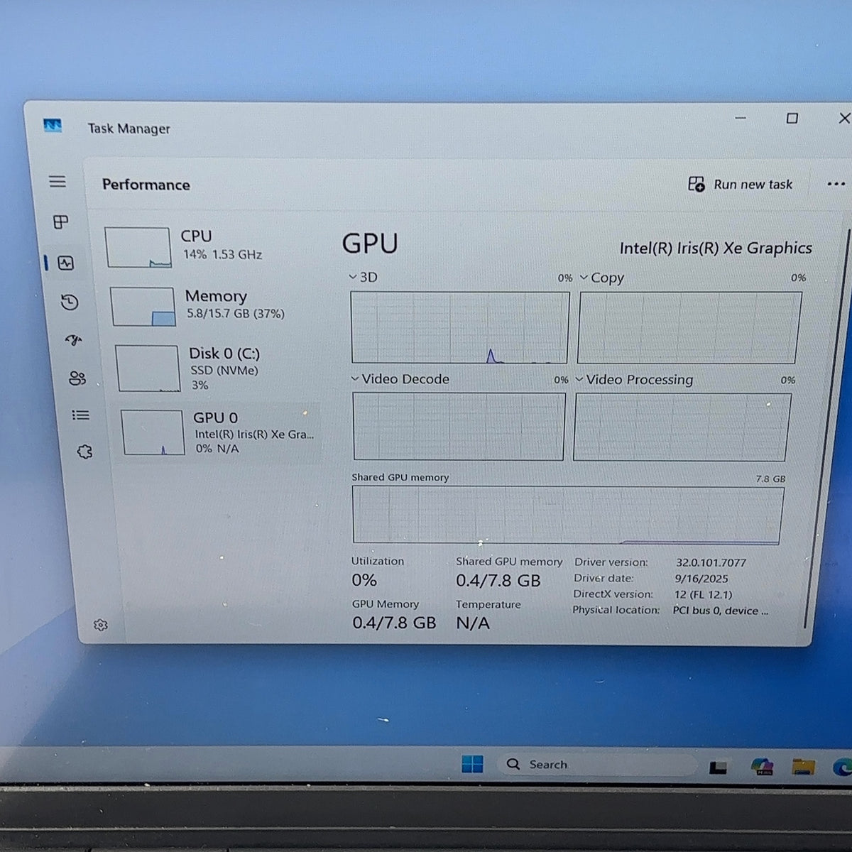Click the Temperature N/A value
The image size is (852, 852).
click(x=473, y=623)
